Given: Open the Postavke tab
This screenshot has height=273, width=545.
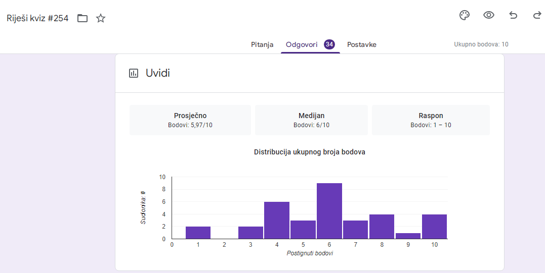Looking at the screenshot, I should pos(361,45).
